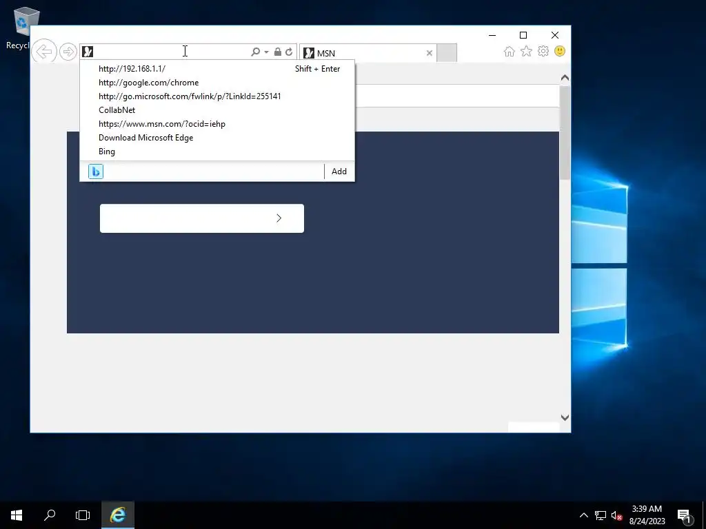706x529 pixels.
Task: Open taskbar Search magnifier
Action: click(50, 515)
